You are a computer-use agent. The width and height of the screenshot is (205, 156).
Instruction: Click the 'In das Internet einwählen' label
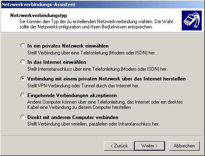57,62
